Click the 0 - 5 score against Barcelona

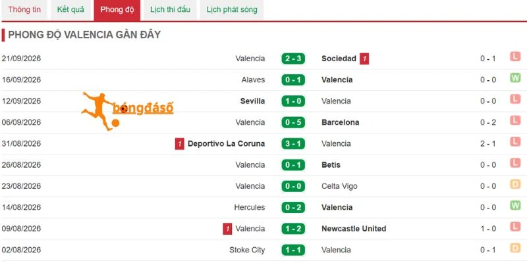pos(293,122)
